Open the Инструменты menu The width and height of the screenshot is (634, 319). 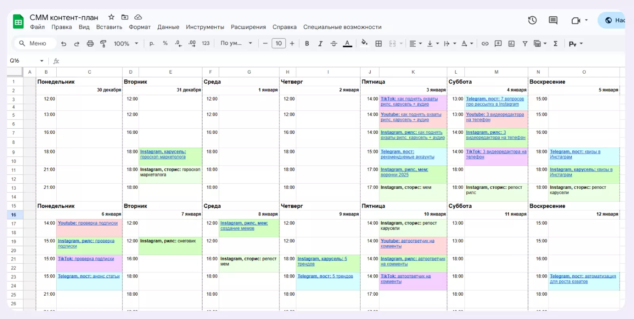click(x=205, y=27)
